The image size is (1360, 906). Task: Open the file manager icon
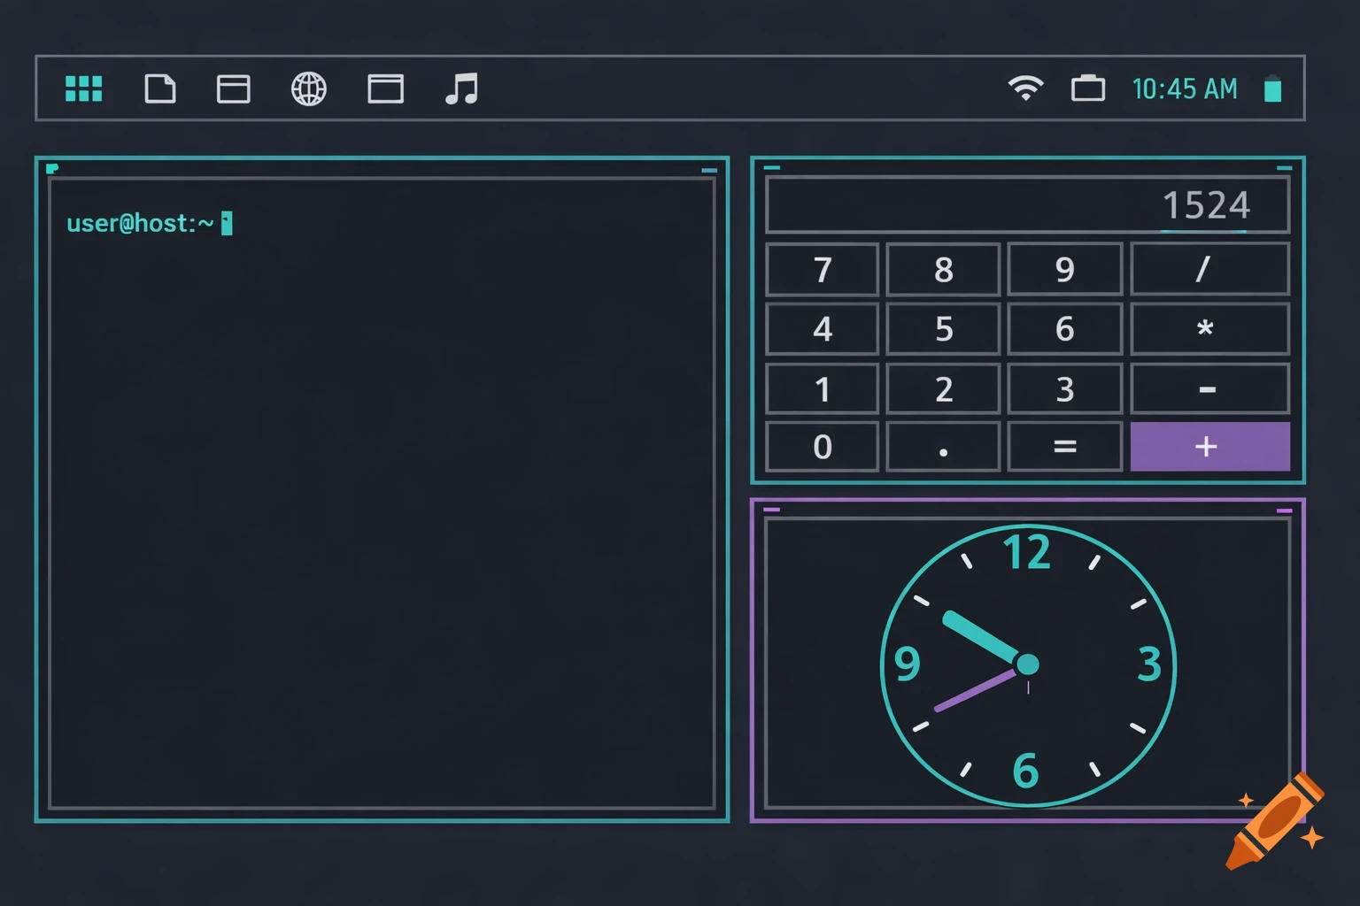coord(160,88)
